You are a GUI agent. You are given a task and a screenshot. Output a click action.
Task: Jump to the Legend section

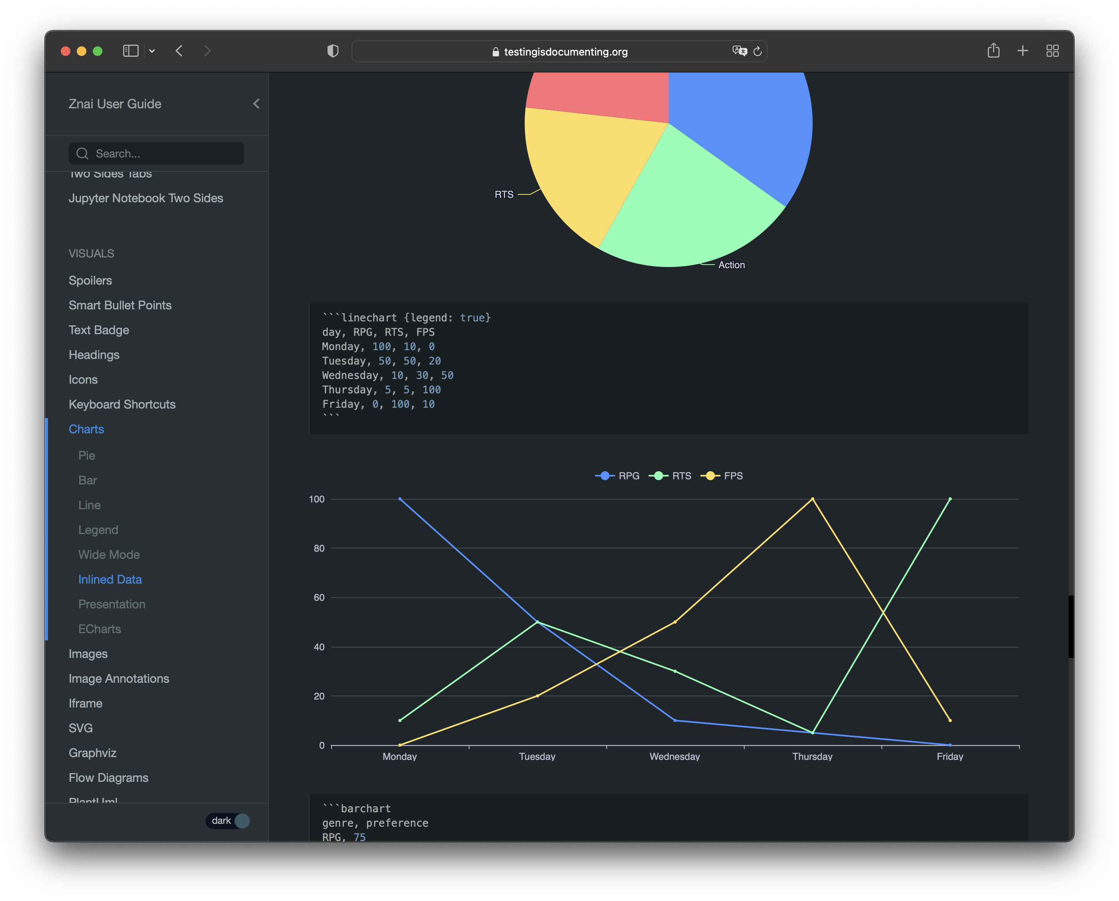(x=98, y=530)
